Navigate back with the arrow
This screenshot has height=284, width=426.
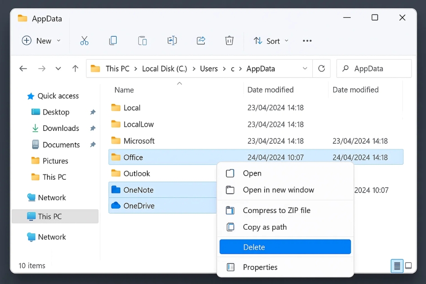[23, 68]
